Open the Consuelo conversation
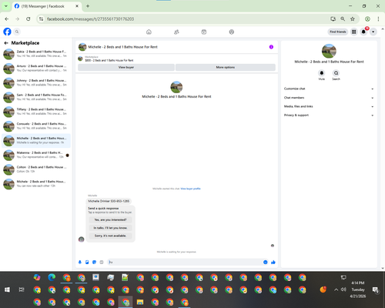 click(x=36, y=126)
